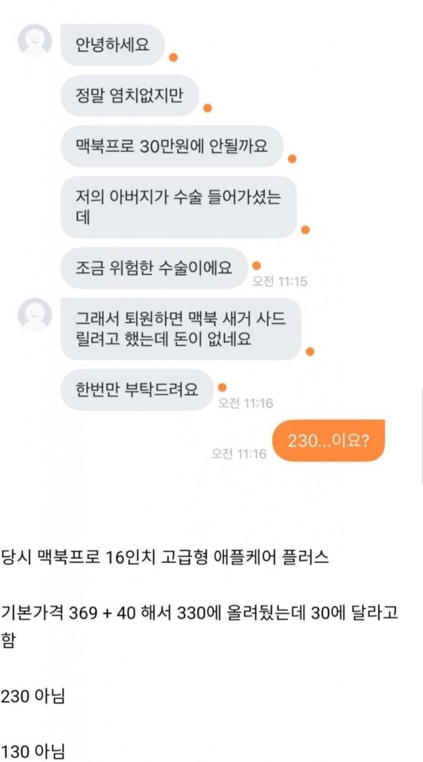
Task: Click orange dot beside 위험한 수술이에요 message
Action: 256,266
